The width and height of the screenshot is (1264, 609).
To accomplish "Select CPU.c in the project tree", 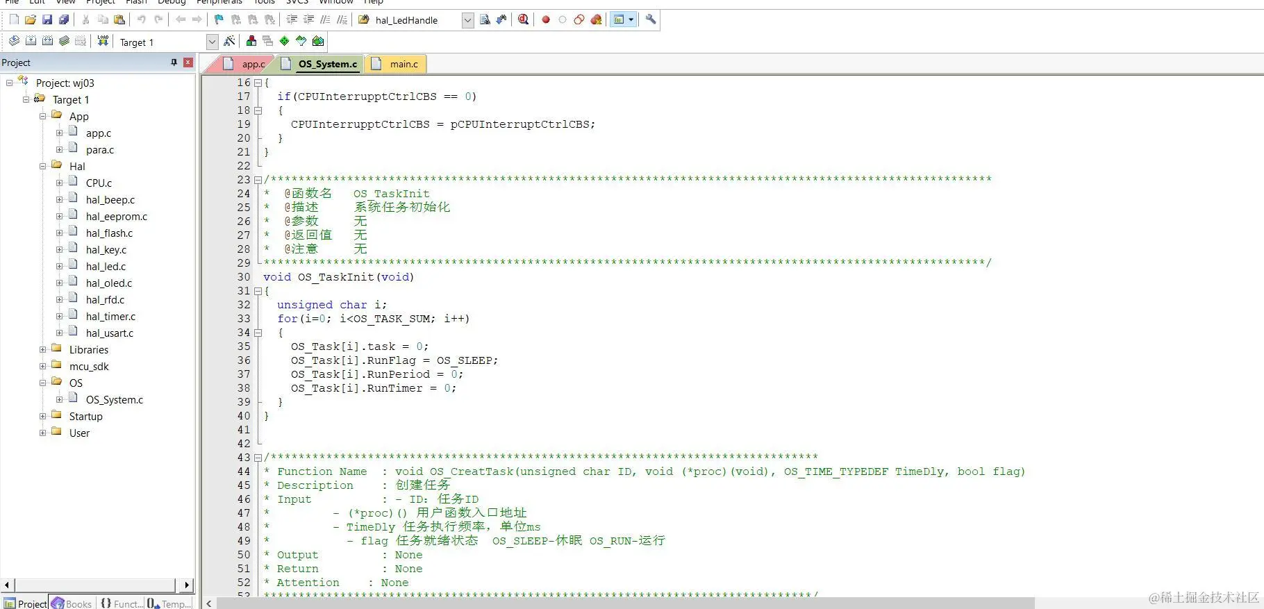I will point(99,183).
